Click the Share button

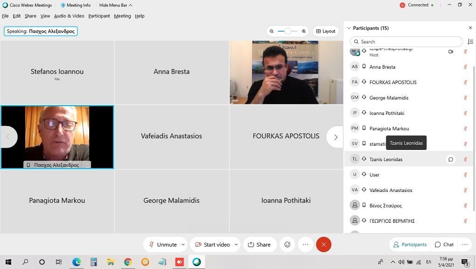[259, 245]
